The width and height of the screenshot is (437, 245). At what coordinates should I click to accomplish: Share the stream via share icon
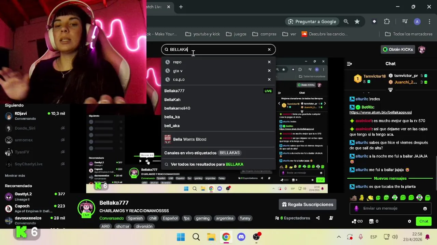point(318,218)
